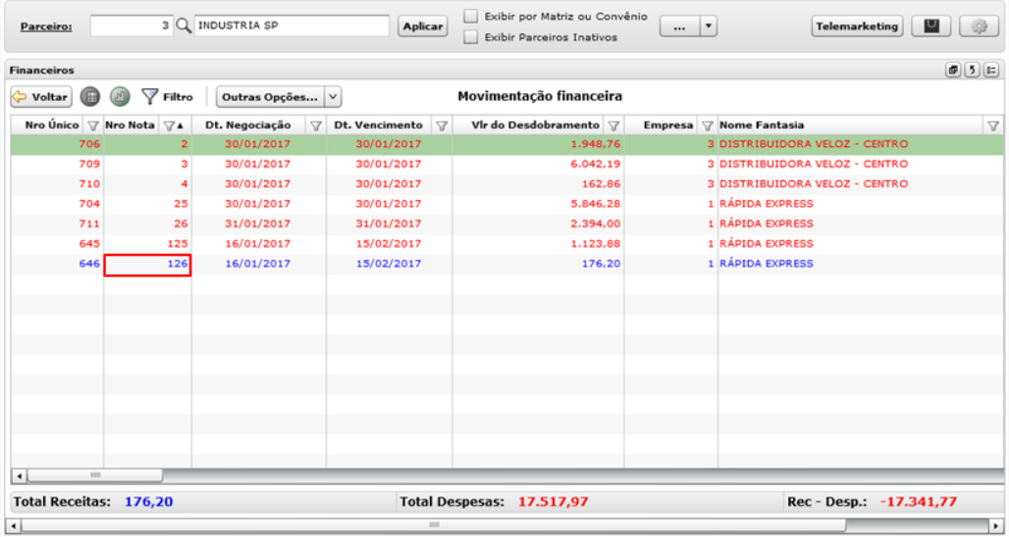This screenshot has height=537, width=1009.
Task: Expand the Outras Opções dropdown arrow
Action: point(333,97)
